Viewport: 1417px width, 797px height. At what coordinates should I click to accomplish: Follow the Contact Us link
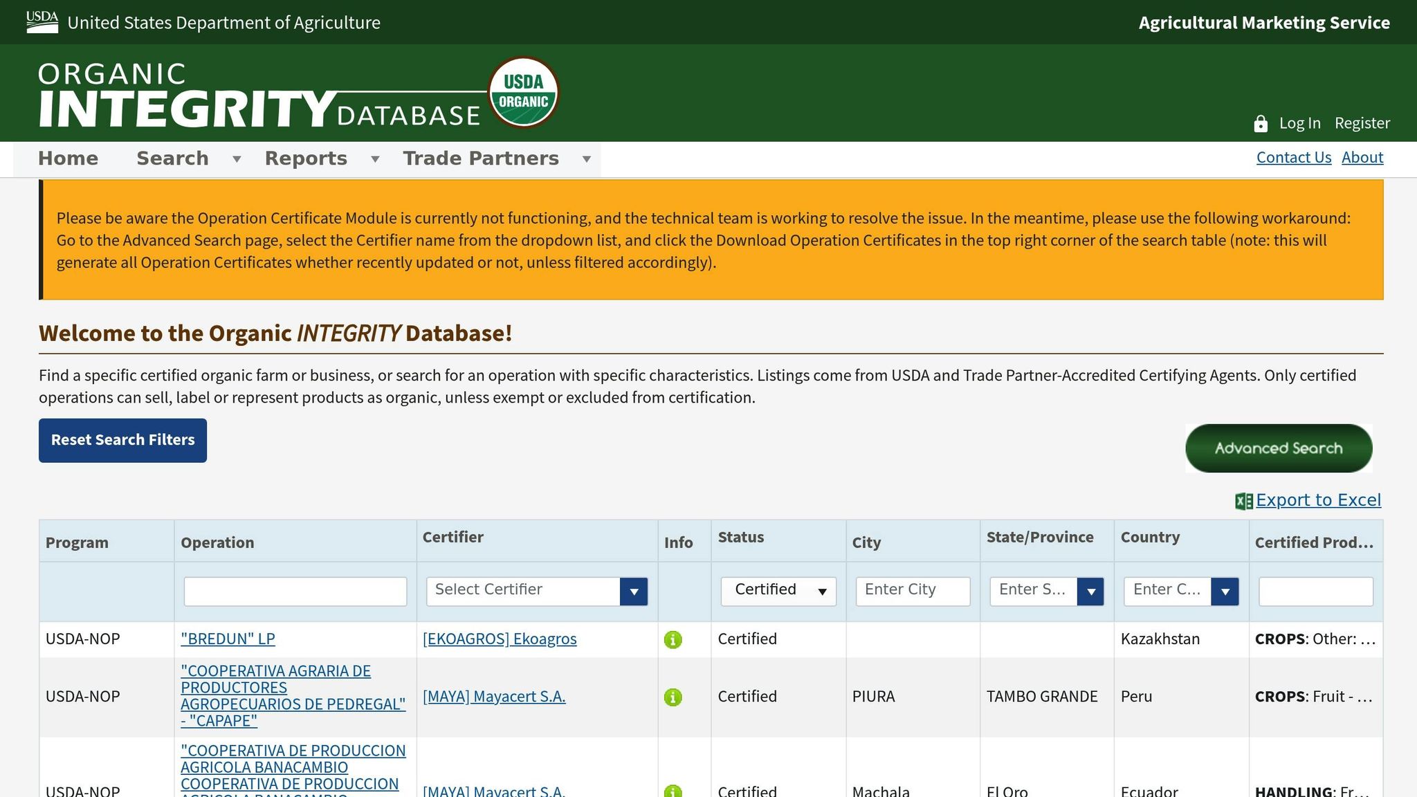coord(1293,157)
